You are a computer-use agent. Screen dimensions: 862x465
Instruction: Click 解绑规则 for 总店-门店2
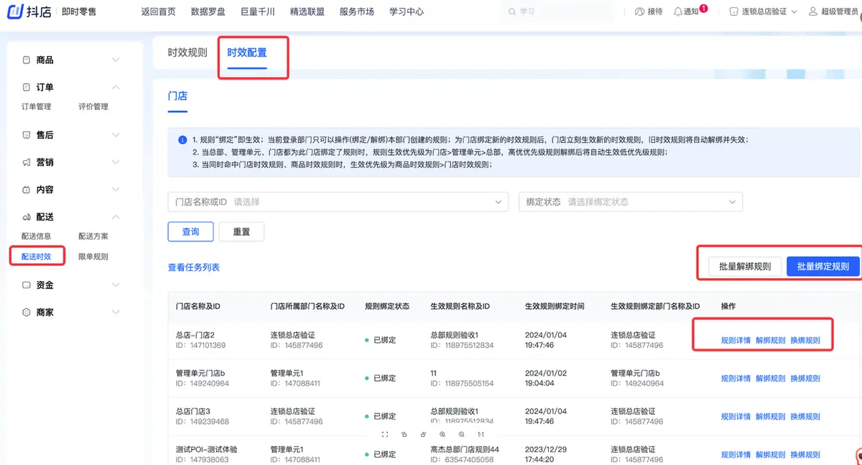click(770, 340)
